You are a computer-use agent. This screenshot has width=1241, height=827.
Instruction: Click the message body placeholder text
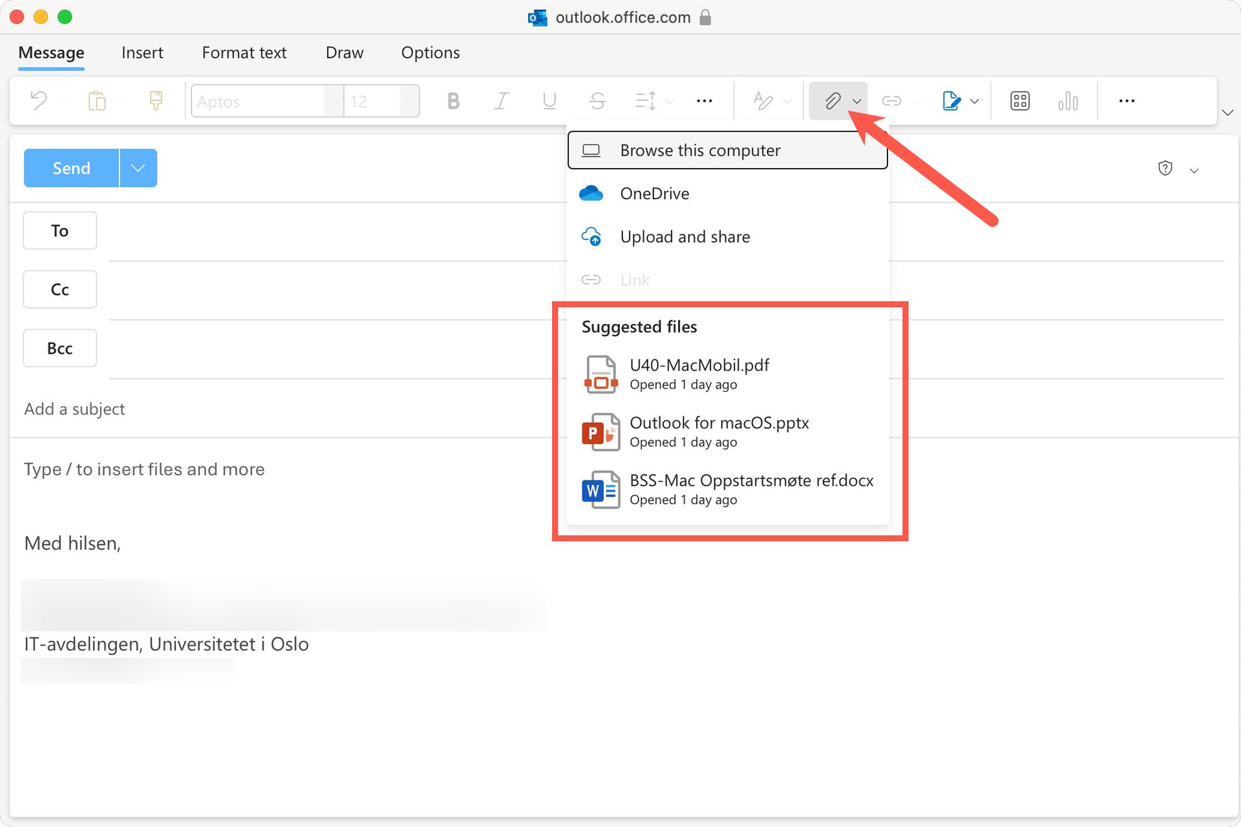pyautogui.click(x=144, y=469)
